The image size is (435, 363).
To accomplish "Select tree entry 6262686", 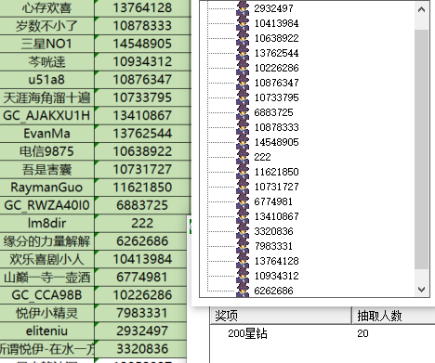I will 273,291.
